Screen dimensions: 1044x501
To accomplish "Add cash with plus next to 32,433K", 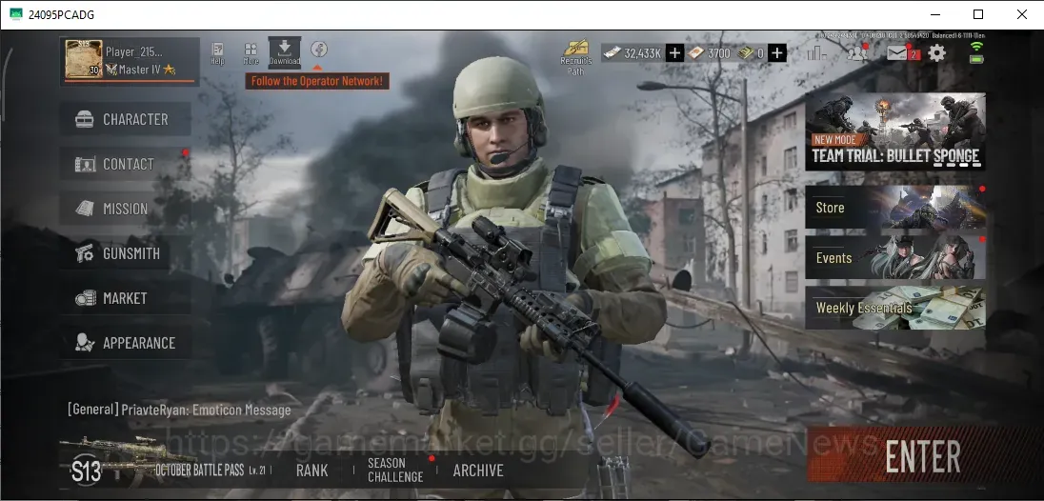I will tap(674, 53).
